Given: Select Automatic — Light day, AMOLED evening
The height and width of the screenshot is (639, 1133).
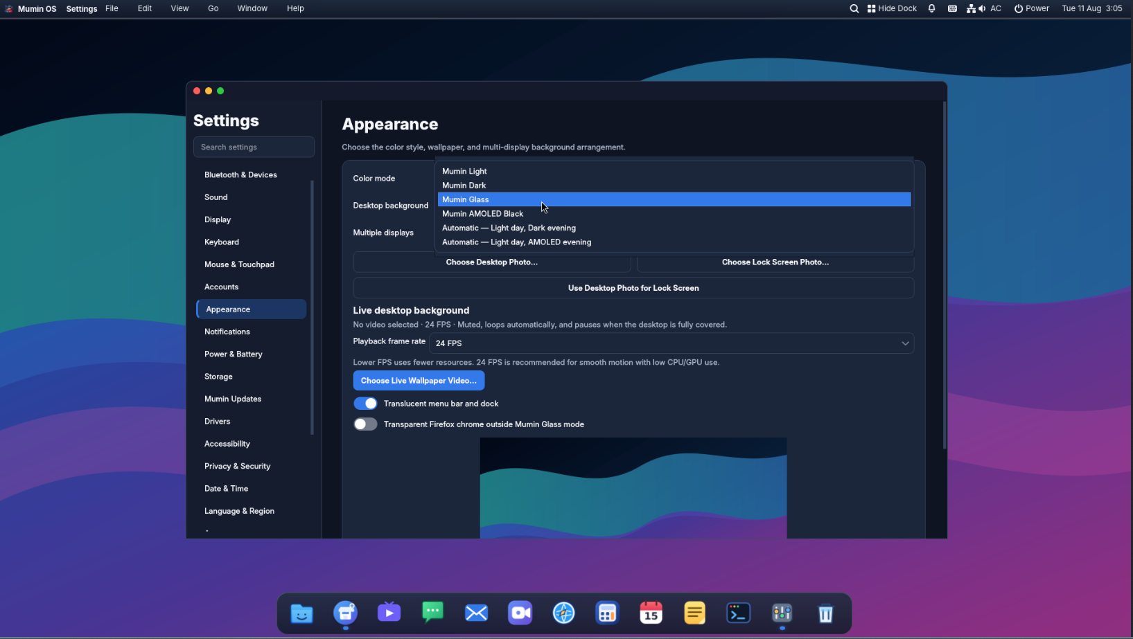Looking at the screenshot, I should pos(674,242).
